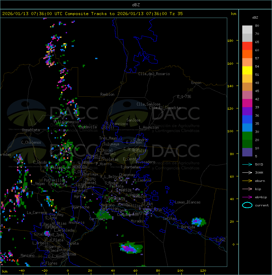
Task: Click the S_MARTIN map label
Action: [x=124, y=190]
